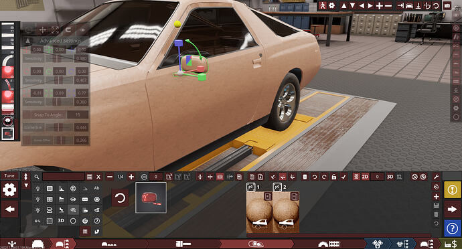
Task: Choose the red side mirror fixture thumbnail
Action: 151,197
